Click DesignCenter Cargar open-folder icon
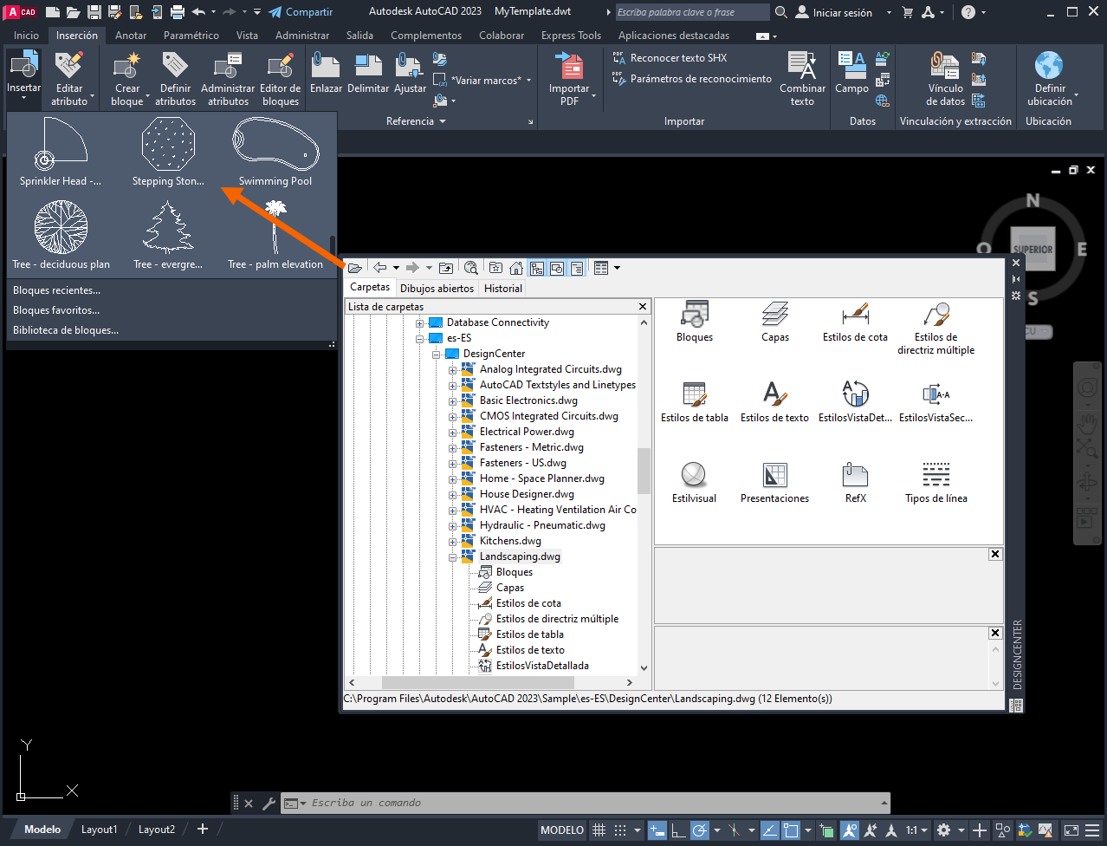 [355, 268]
